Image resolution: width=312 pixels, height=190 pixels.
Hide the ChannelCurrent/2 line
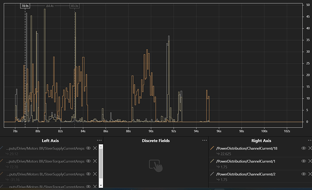coord(303,174)
